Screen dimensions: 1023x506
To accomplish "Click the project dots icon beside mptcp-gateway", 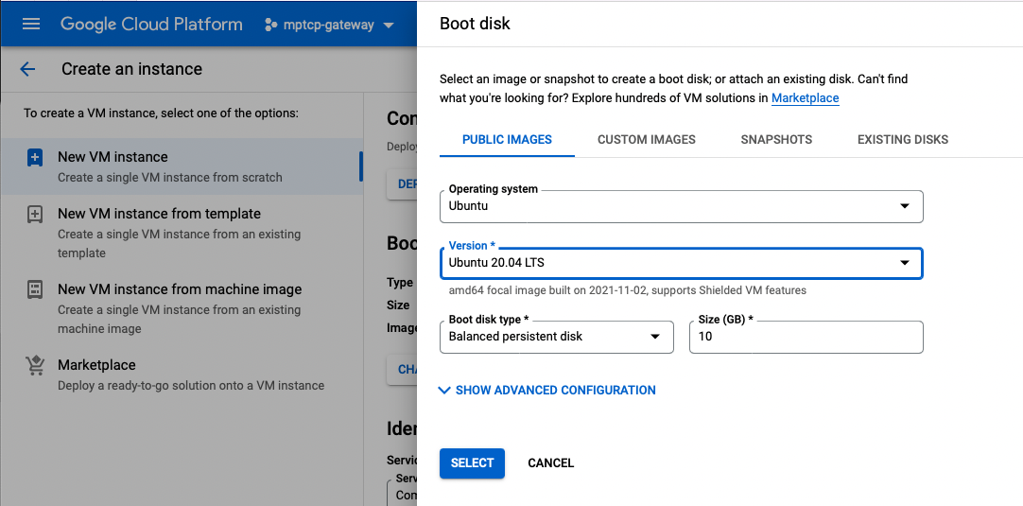I will (x=270, y=25).
